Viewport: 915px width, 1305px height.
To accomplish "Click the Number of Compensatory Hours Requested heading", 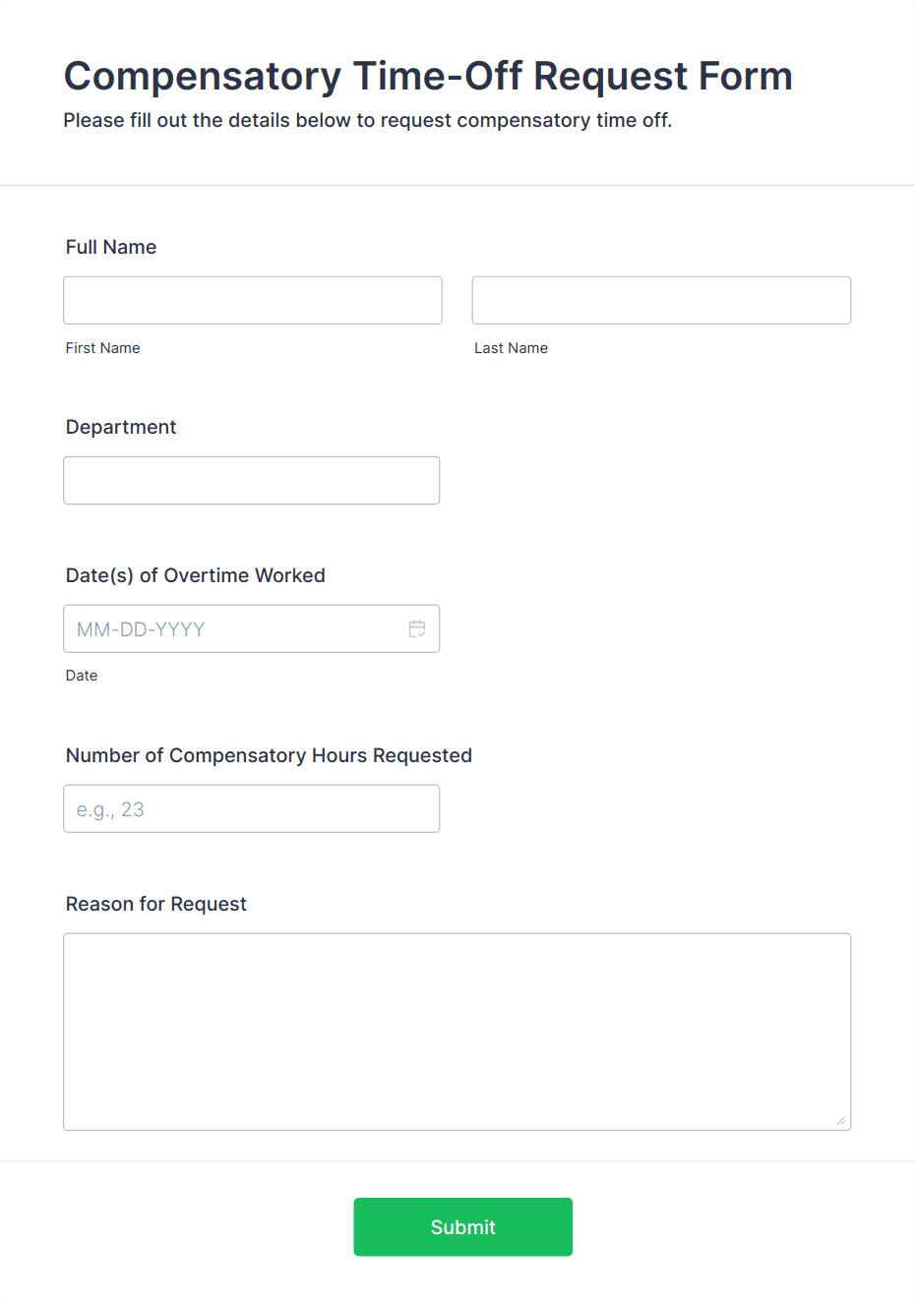I will pyautogui.click(x=269, y=755).
